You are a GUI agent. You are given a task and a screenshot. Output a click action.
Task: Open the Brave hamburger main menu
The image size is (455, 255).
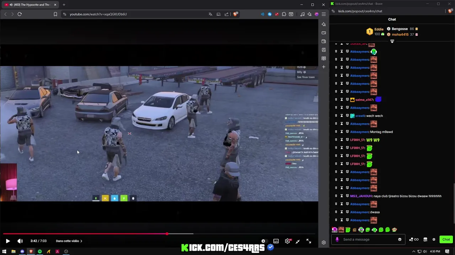[x=323, y=14]
